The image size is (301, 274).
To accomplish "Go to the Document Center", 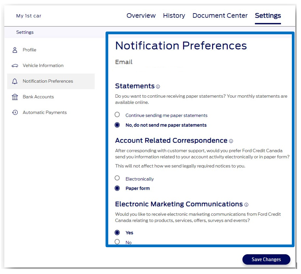I will pyautogui.click(x=220, y=16).
